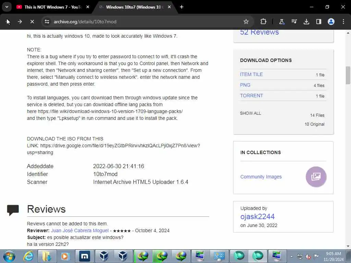Close the Windows 10to7 tab
The height and width of the screenshot is (263, 351).
(169, 7)
